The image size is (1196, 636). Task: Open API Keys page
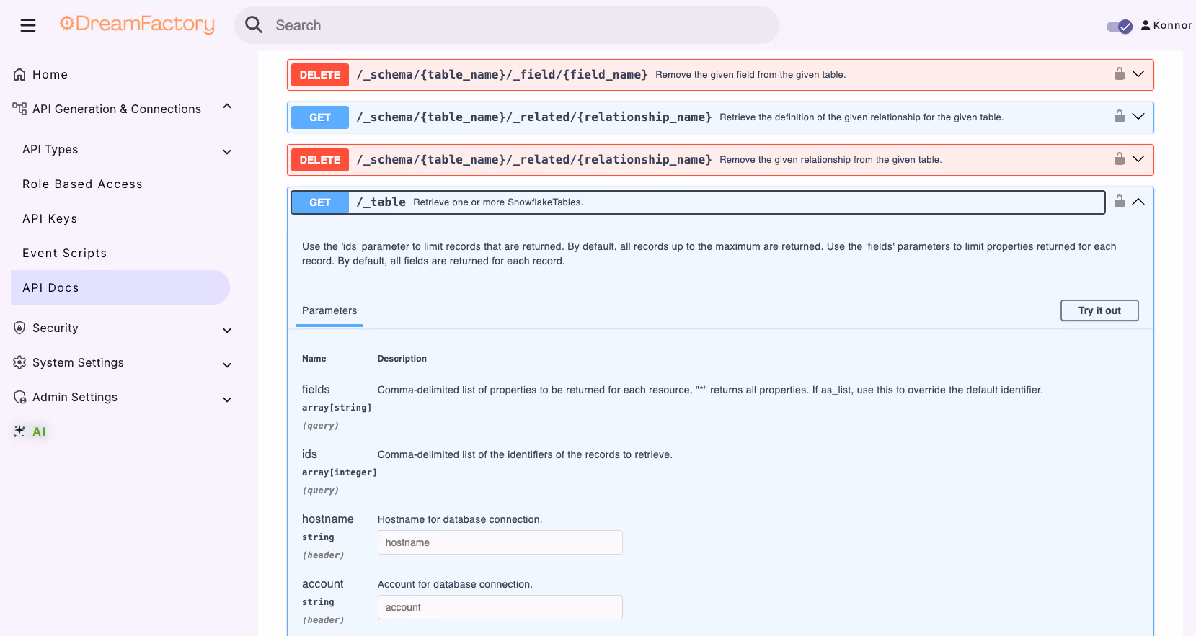[x=50, y=218]
